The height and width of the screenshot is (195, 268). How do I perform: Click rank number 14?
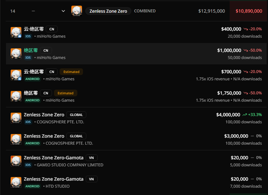point(13,11)
